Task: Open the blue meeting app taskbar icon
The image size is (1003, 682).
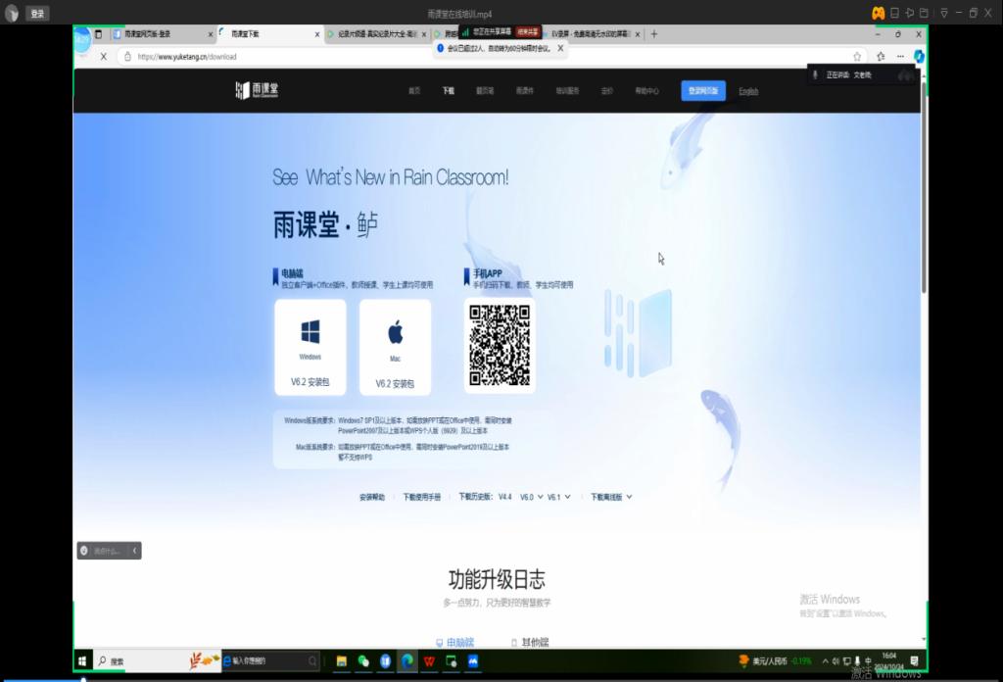Action: click(473, 660)
